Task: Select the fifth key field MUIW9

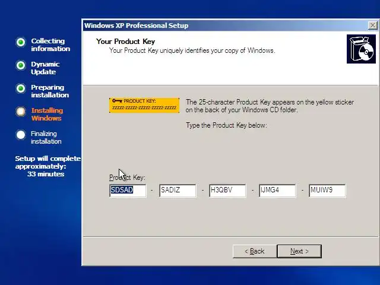Action: coord(327,191)
